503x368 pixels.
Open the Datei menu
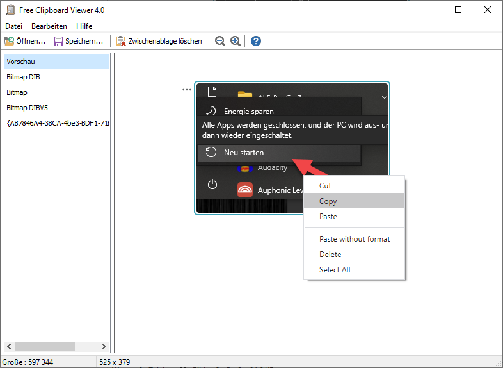click(x=14, y=26)
